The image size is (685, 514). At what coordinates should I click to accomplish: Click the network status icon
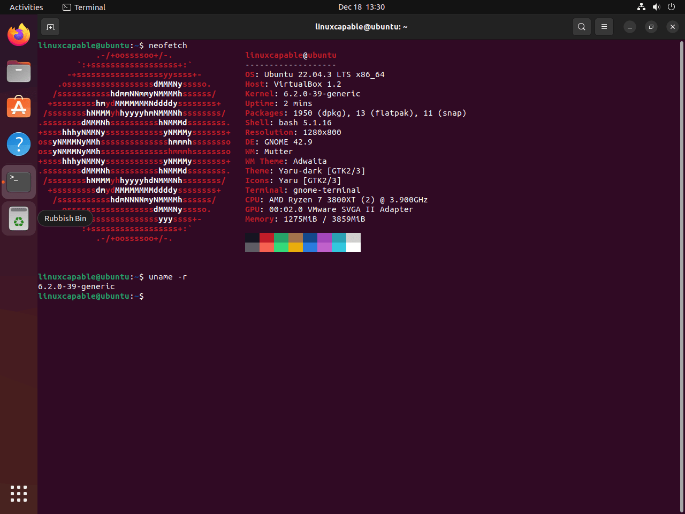(x=641, y=7)
